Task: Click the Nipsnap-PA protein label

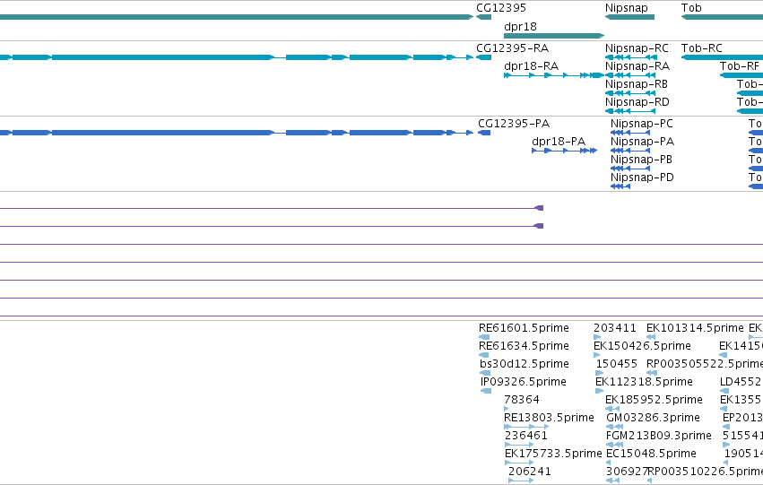Action: (x=642, y=142)
